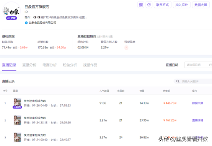Click the refresh data icon button
This screenshot has height=146, width=212.
[149, 5]
